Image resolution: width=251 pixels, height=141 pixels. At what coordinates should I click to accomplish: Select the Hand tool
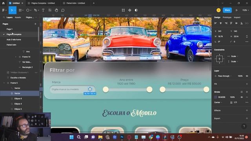(56, 10)
